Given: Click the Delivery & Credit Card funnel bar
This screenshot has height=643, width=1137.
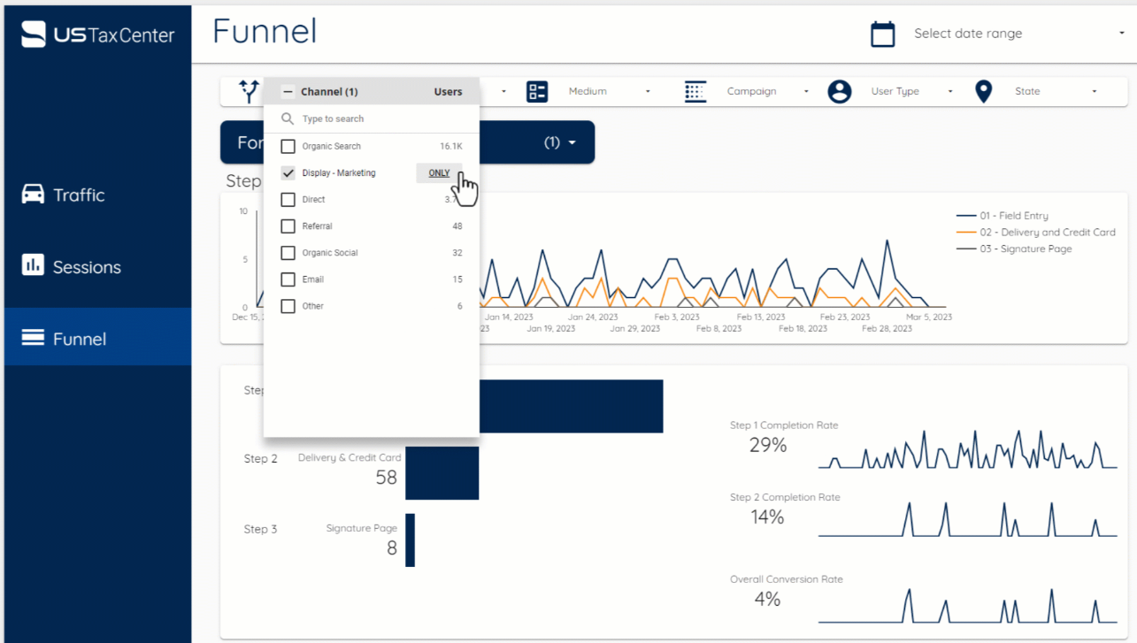Looking at the screenshot, I should point(442,473).
